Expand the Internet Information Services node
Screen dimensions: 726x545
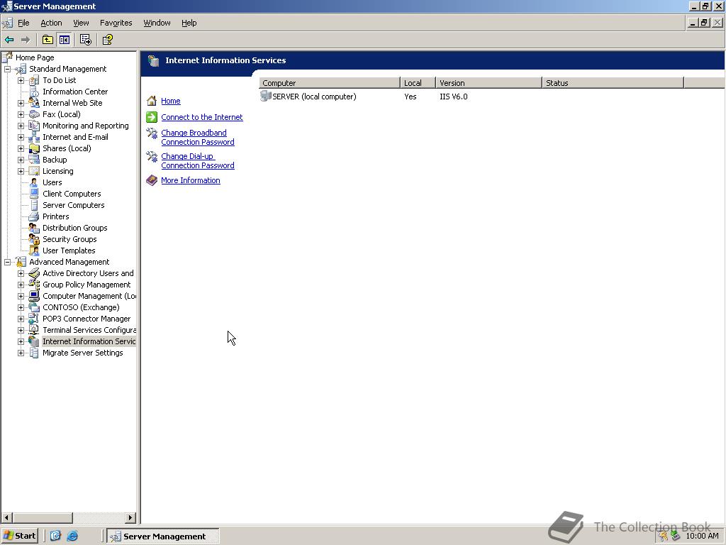click(x=21, y=341)
